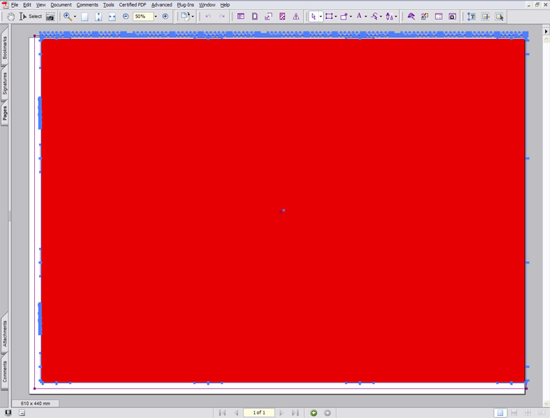
Task: Open the Pages side tab
Action: coord(5,113)
